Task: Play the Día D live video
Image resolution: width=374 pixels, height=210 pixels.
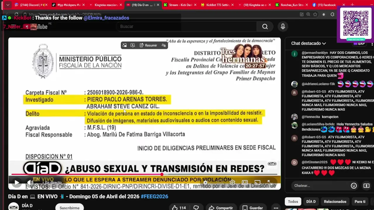Action: tap(17, 183)
